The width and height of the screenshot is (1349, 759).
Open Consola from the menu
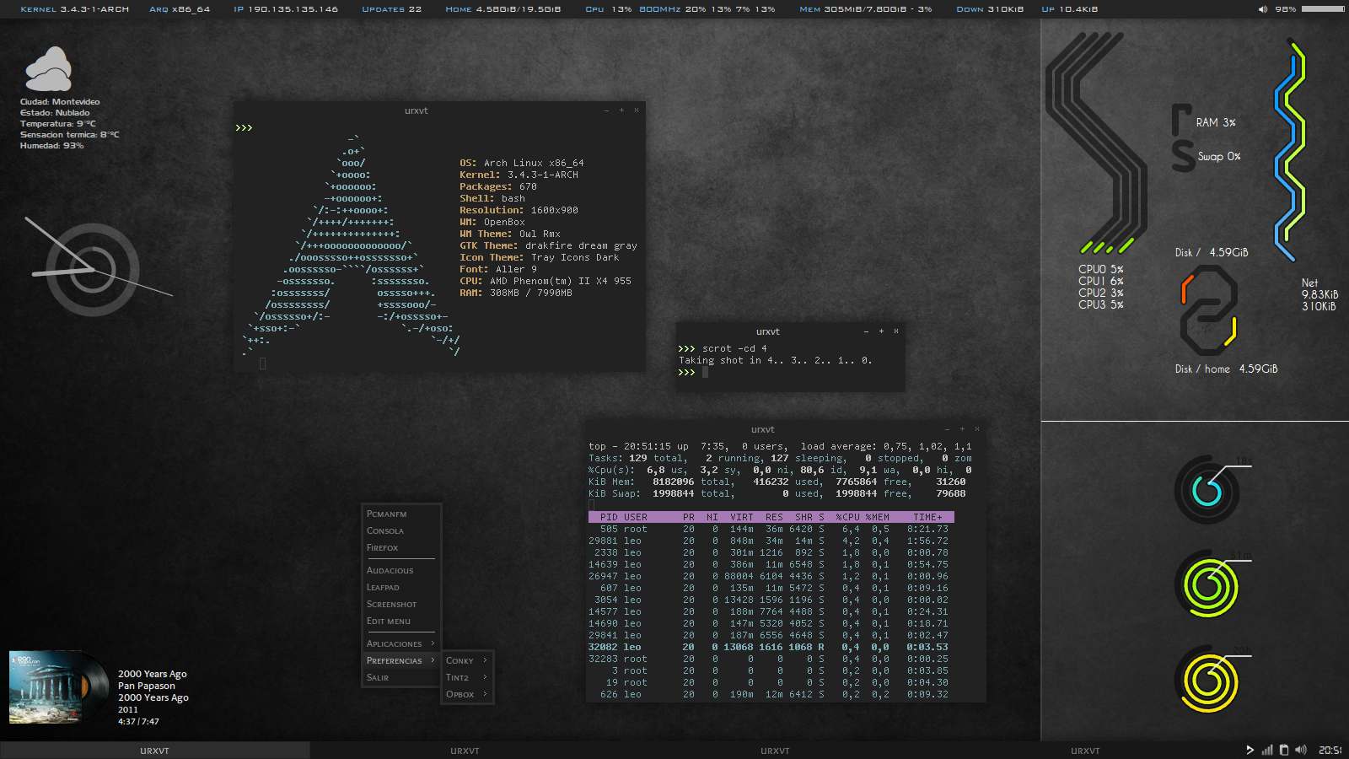(400, 530)
